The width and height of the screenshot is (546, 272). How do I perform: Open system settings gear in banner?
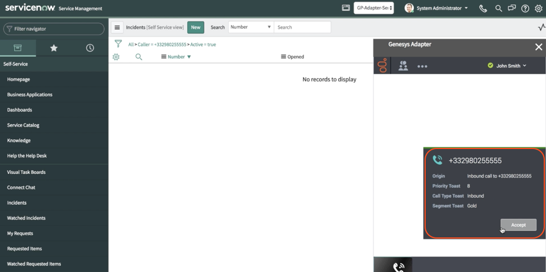point(539,8)
